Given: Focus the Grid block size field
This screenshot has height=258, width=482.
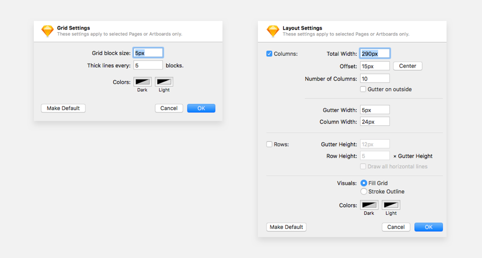Looking at the screenshot, I should click(x=148, y=53).
